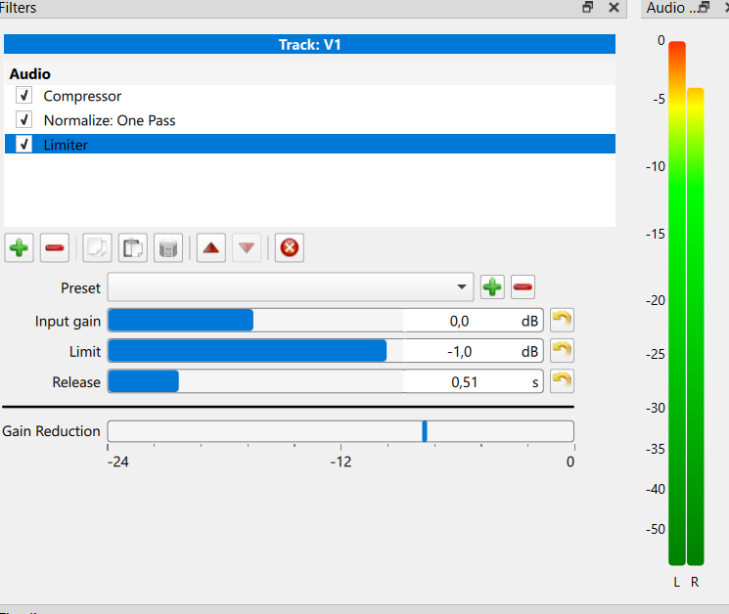Move the selected filter up
This screenshot has height=614, width=729.
(210, 248)
